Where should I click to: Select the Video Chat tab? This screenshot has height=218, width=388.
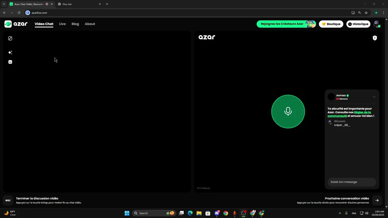click(44, 24)
